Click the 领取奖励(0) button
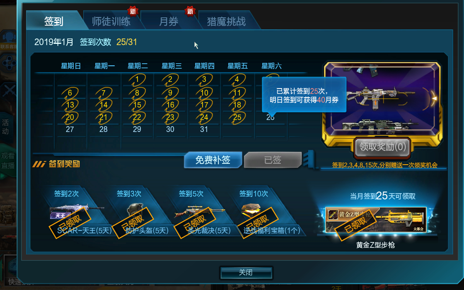This screenshot has width=464, height=290. pyautogui.click(x=382, y=146)
